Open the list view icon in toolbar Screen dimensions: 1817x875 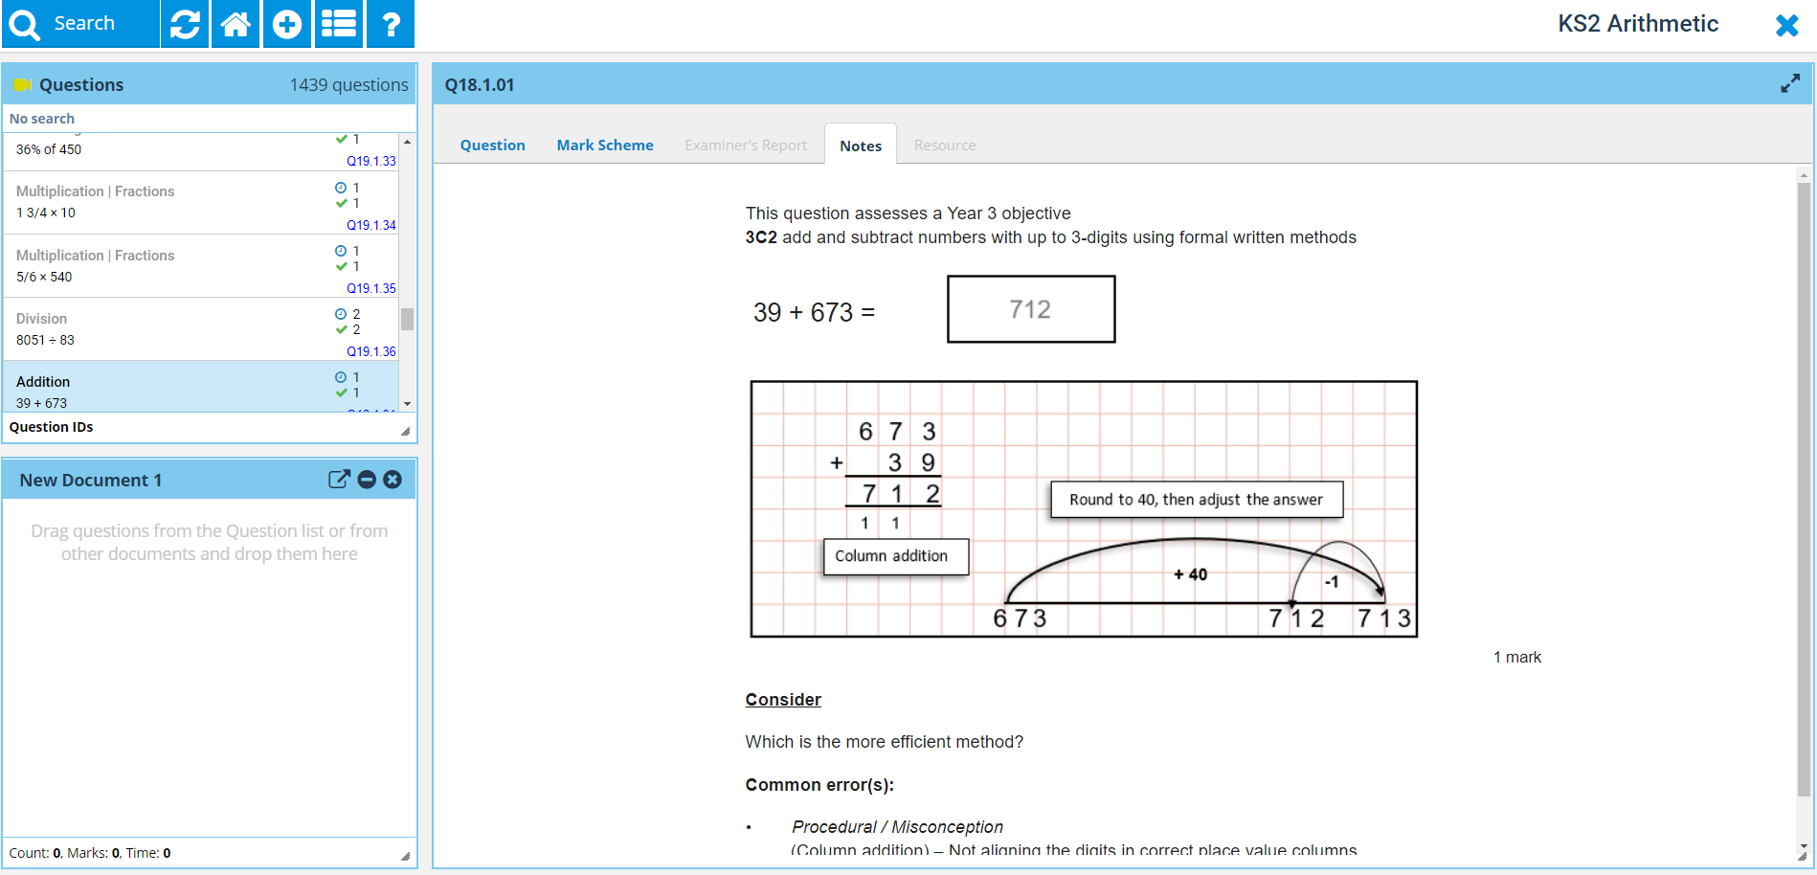tap(339, 24)
